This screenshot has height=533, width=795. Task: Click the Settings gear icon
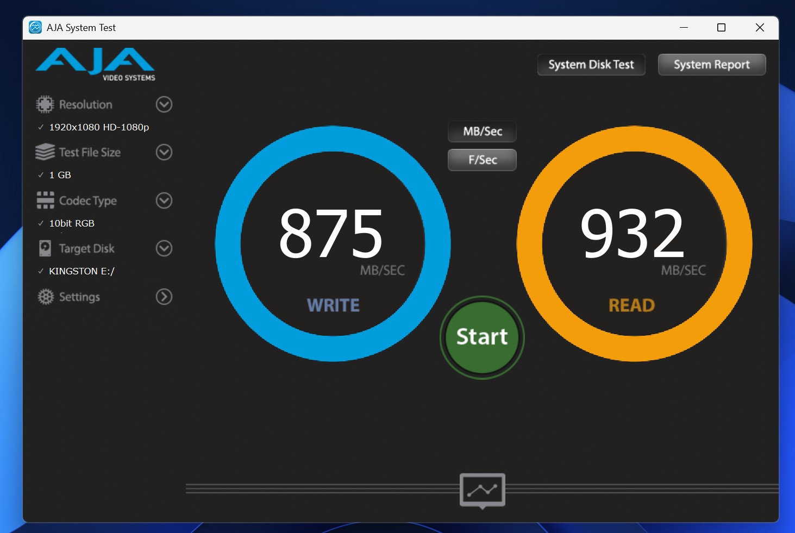pos(46,297)
